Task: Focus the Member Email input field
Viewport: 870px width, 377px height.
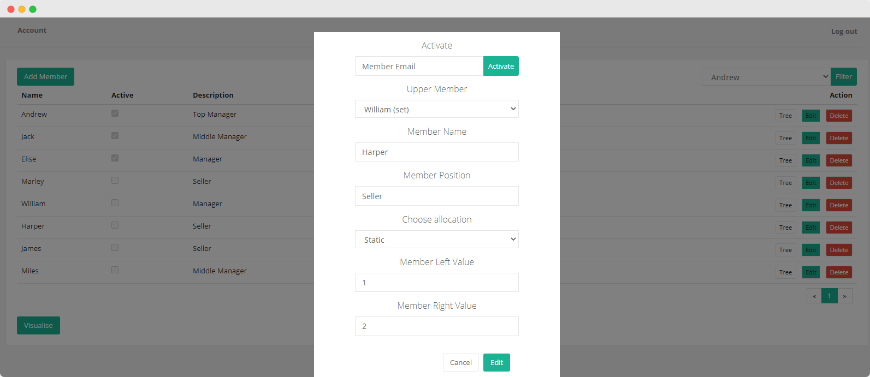Action: pyautogui.click(x=419, y=66)
